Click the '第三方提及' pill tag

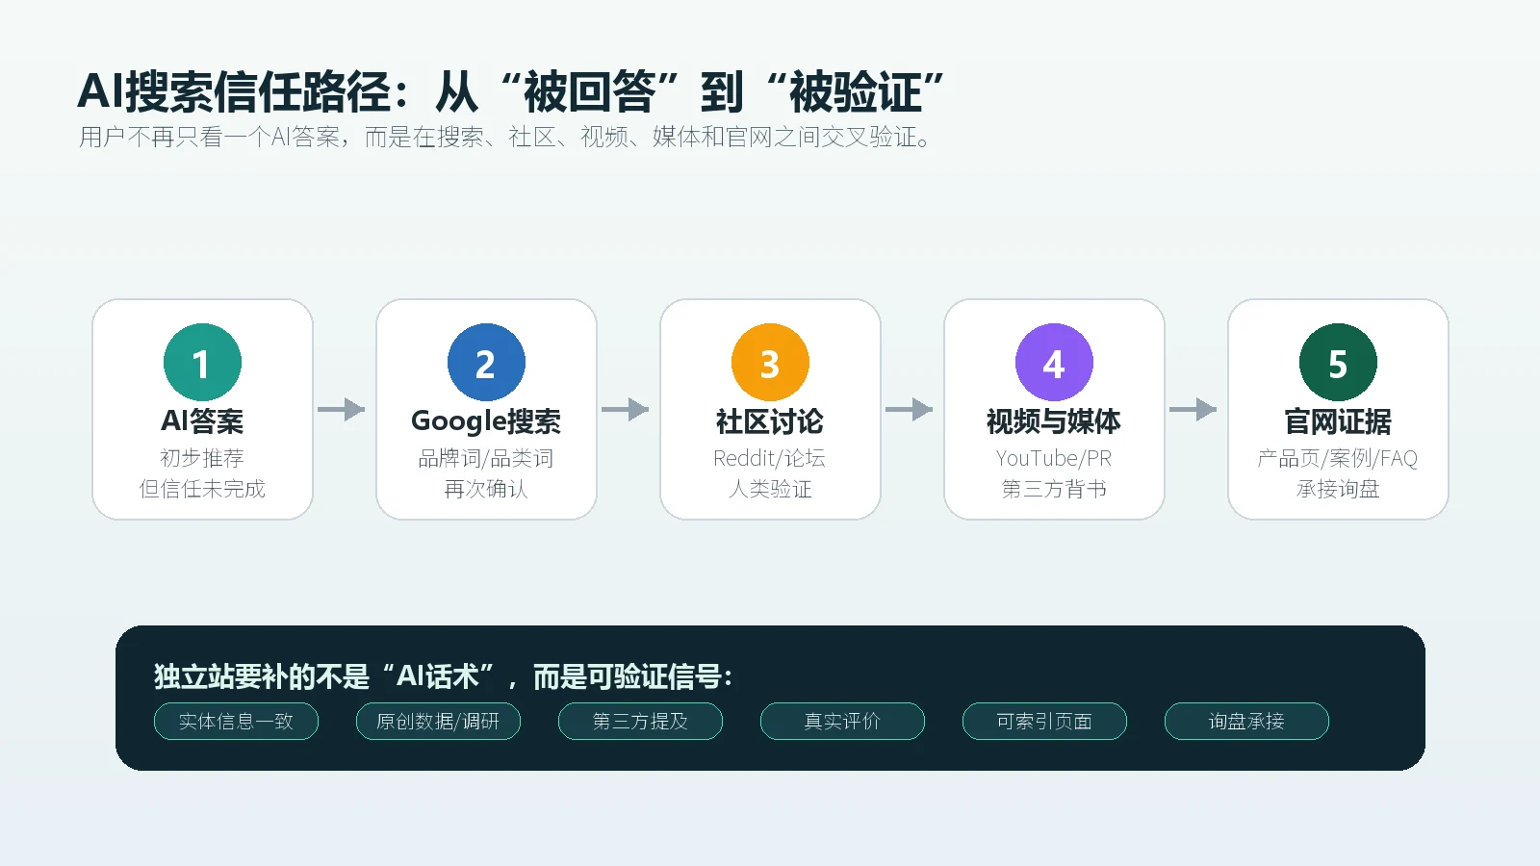point(640,722)
